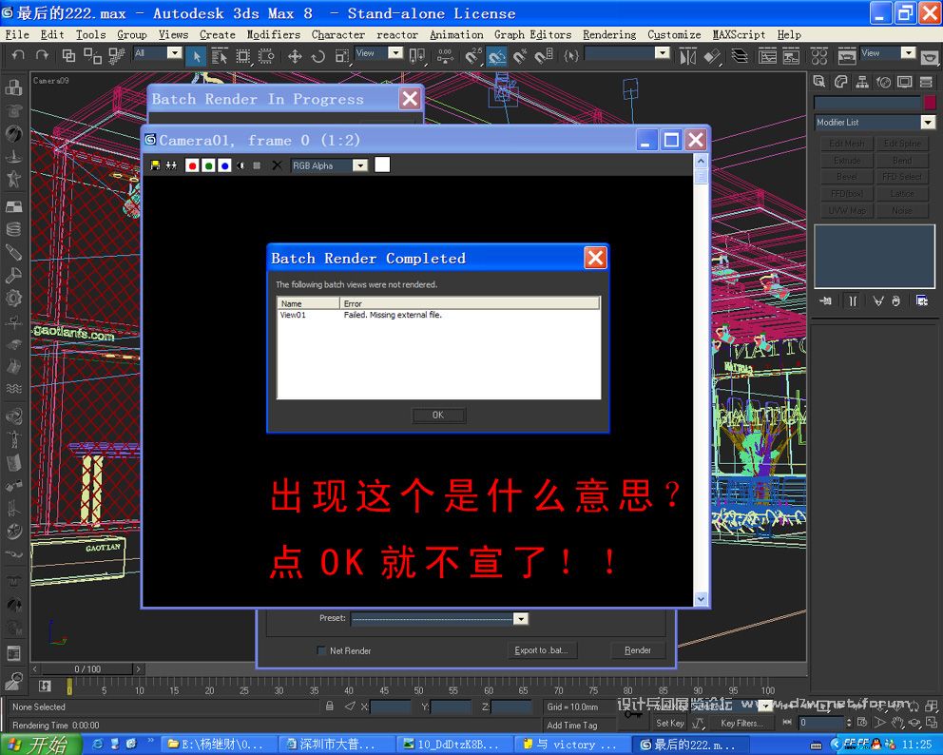
Task: Open the Rendering menu
Action: click(x=608, y=35)
